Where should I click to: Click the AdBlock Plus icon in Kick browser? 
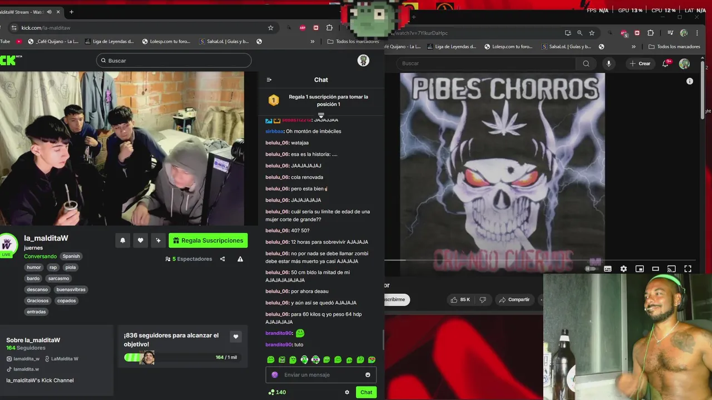click(303, 28)
